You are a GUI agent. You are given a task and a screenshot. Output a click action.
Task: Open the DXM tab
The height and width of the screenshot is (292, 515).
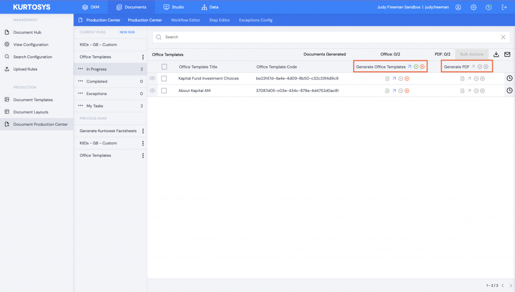click(x=91, y=7)
